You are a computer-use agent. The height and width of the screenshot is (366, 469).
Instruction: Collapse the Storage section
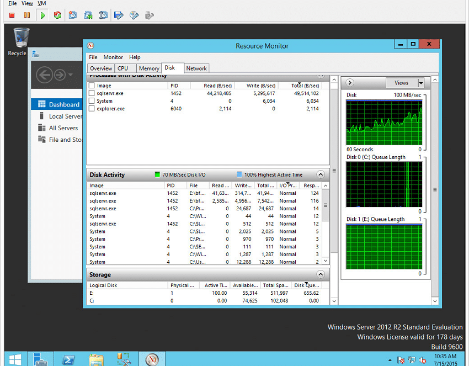click(x=321, y=274)
